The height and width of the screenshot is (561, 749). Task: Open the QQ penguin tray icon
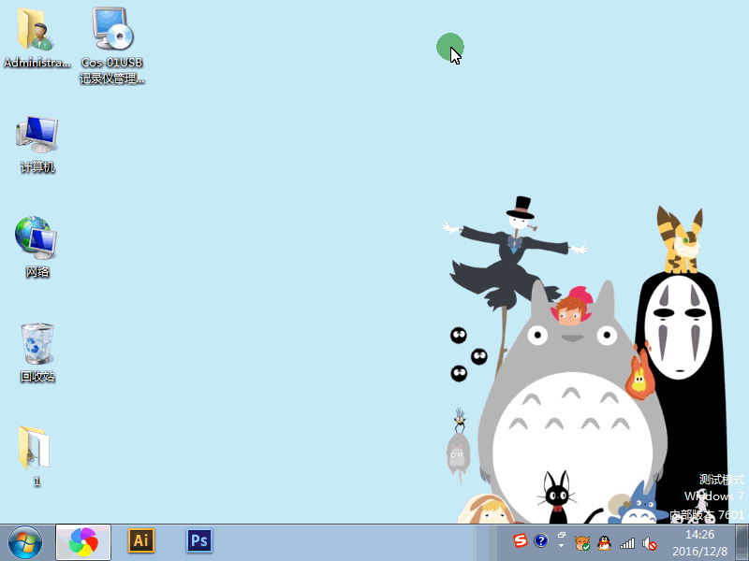604,543
